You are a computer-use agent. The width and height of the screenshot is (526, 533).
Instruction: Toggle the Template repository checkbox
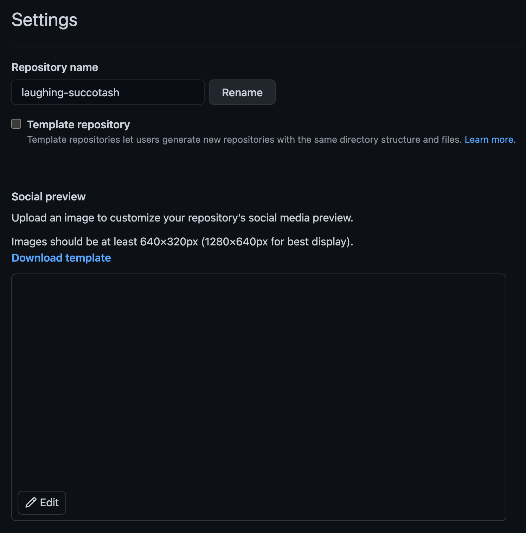pos(16,124)
